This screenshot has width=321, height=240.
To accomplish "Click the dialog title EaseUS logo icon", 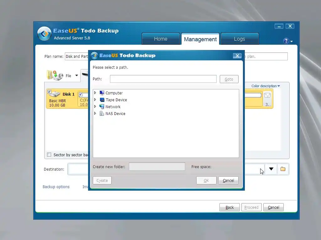I will 94,56.
